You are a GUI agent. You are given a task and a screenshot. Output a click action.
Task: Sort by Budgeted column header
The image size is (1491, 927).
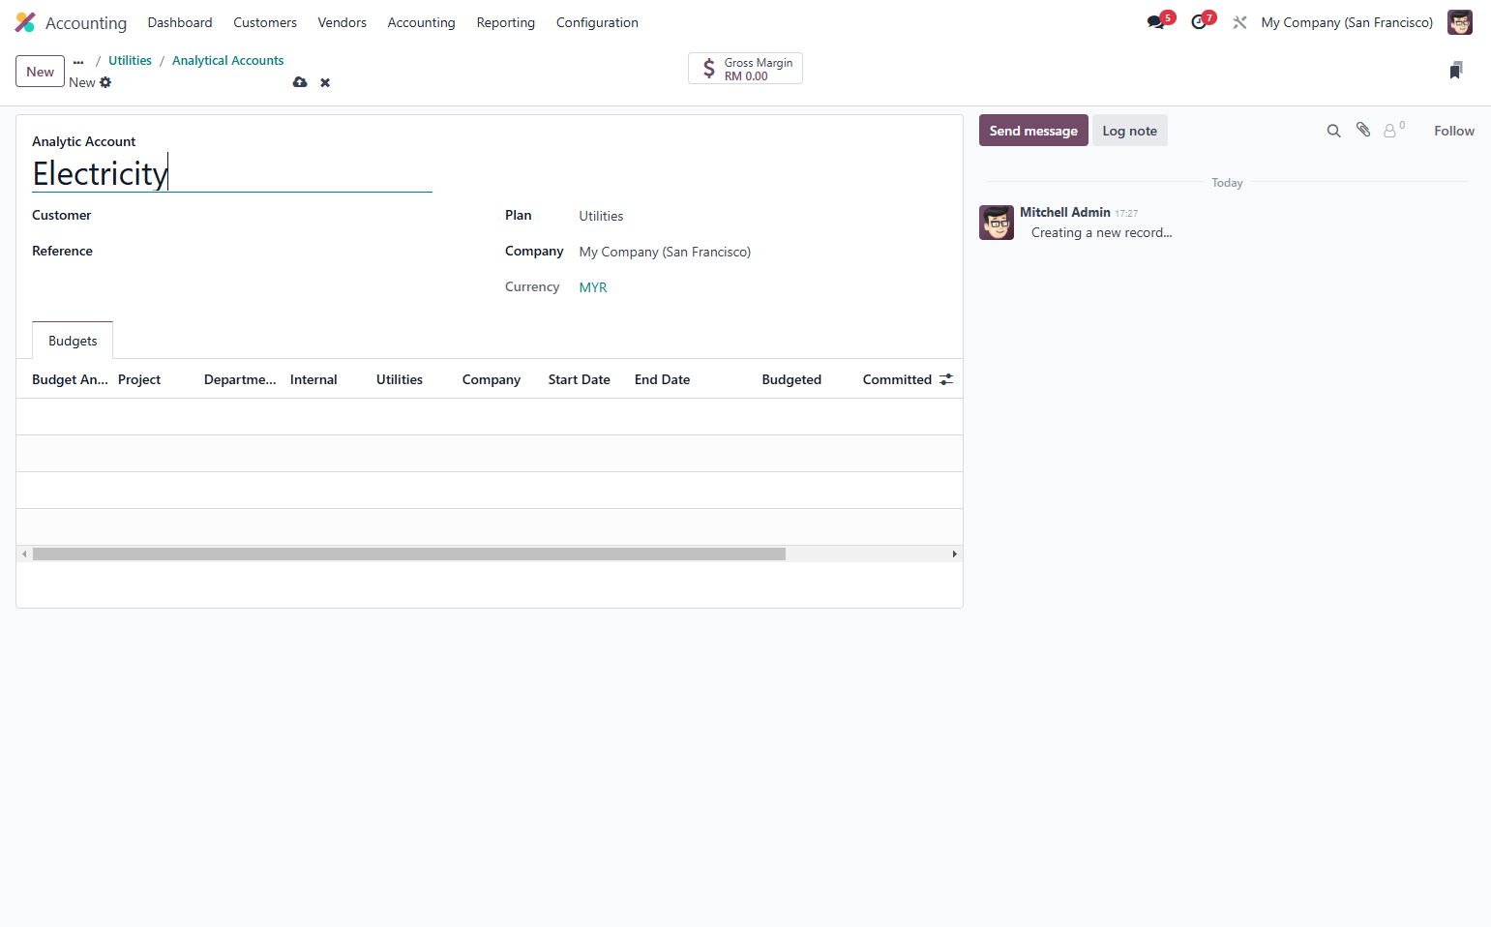pos(791,379)
